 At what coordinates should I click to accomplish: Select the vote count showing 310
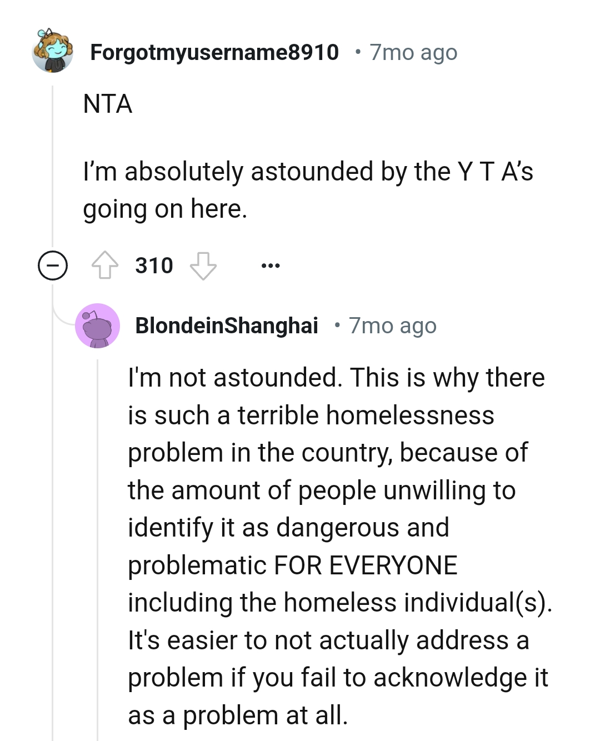click(x=154, y=265)
